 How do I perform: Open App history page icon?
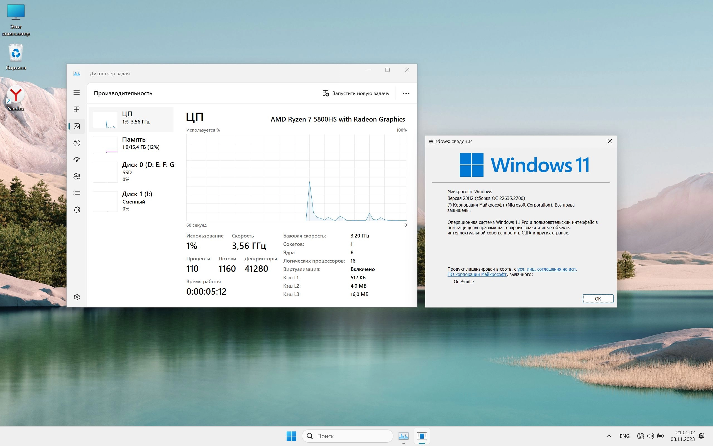[x=77, y=143]
